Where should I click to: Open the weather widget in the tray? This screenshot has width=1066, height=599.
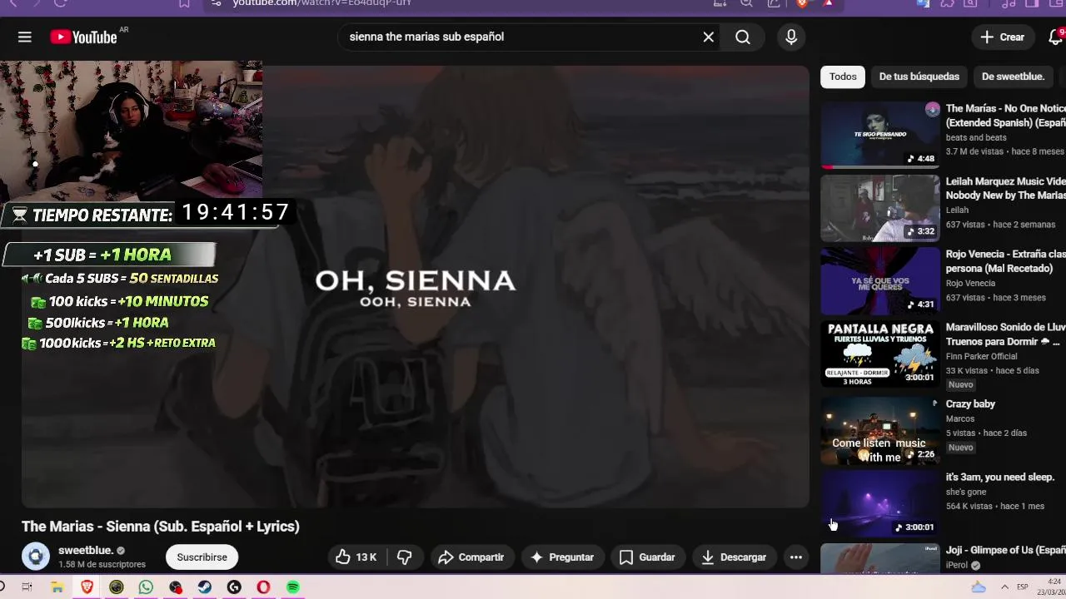click(x=979, y=587)
